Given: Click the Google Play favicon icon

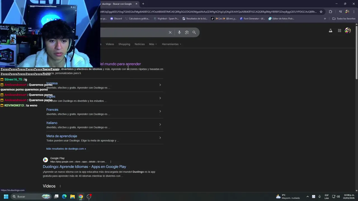Looking at the screenshot, I should [x=45, y=160].
